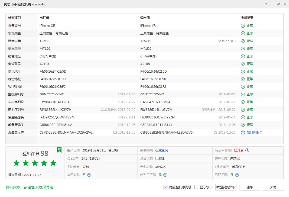Click factory front camera serial G8R8493F1RTJH814V
289x197 pixels.
coord(56,125)
